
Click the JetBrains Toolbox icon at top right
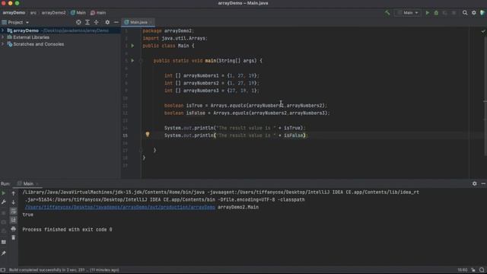482,13
